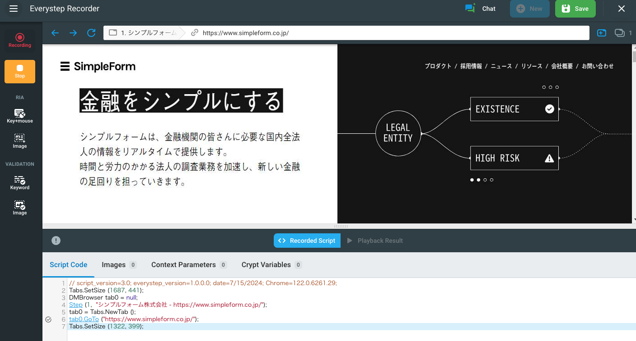Select the RIA Key+mouse tool
Viewport: 636px width, 341px height.
click(20, 116)
